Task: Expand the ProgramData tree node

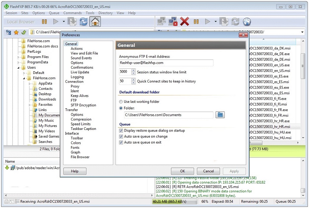Action: tap(19, 62)
